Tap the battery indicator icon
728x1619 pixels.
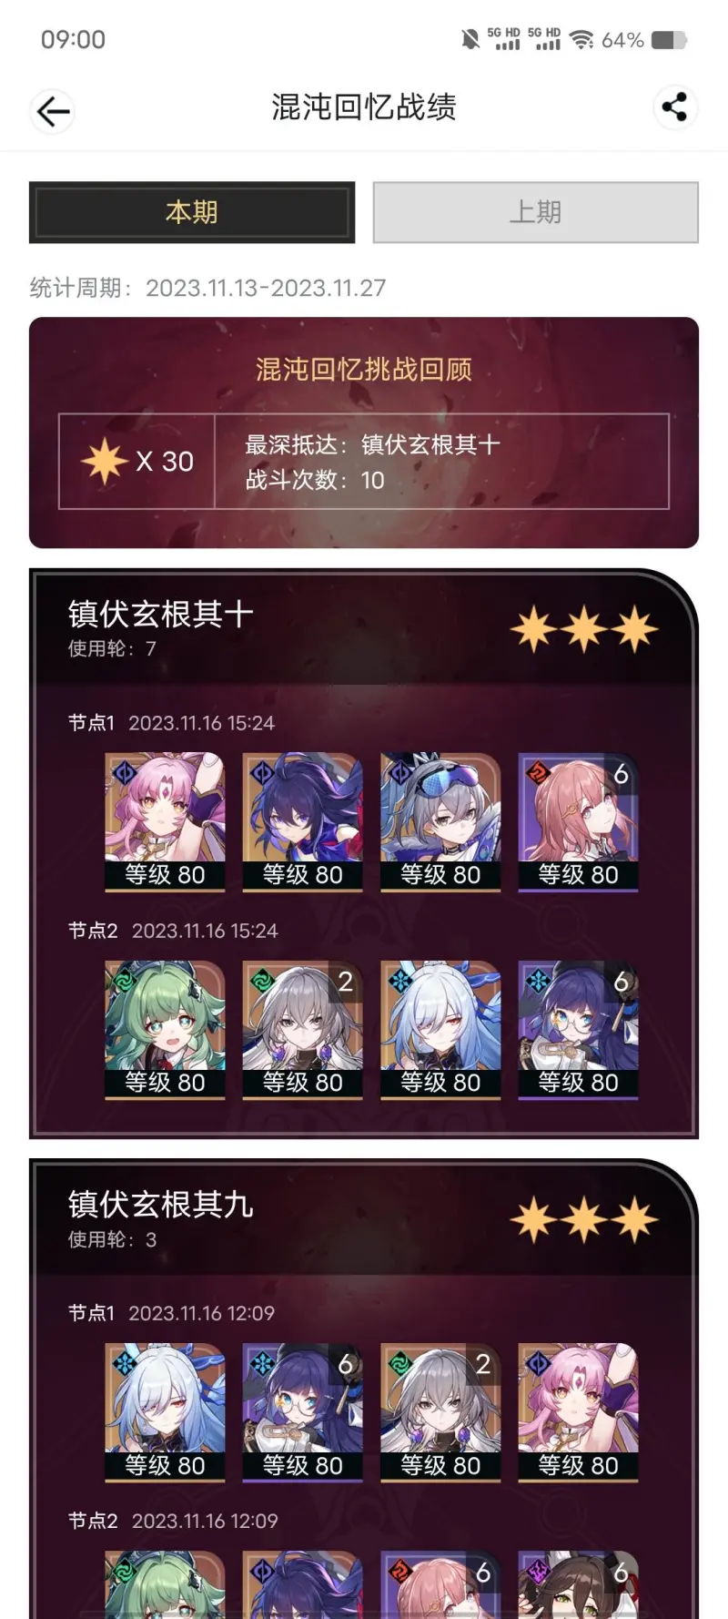pyautogui.click(x=669, y=39)
